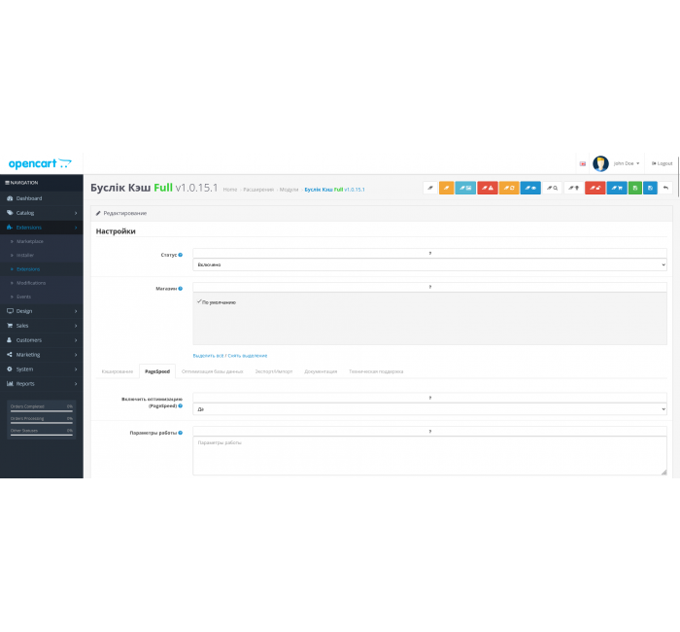
Task: Toggle the Navigation hamburger icon
Action: tap(8, 183)
